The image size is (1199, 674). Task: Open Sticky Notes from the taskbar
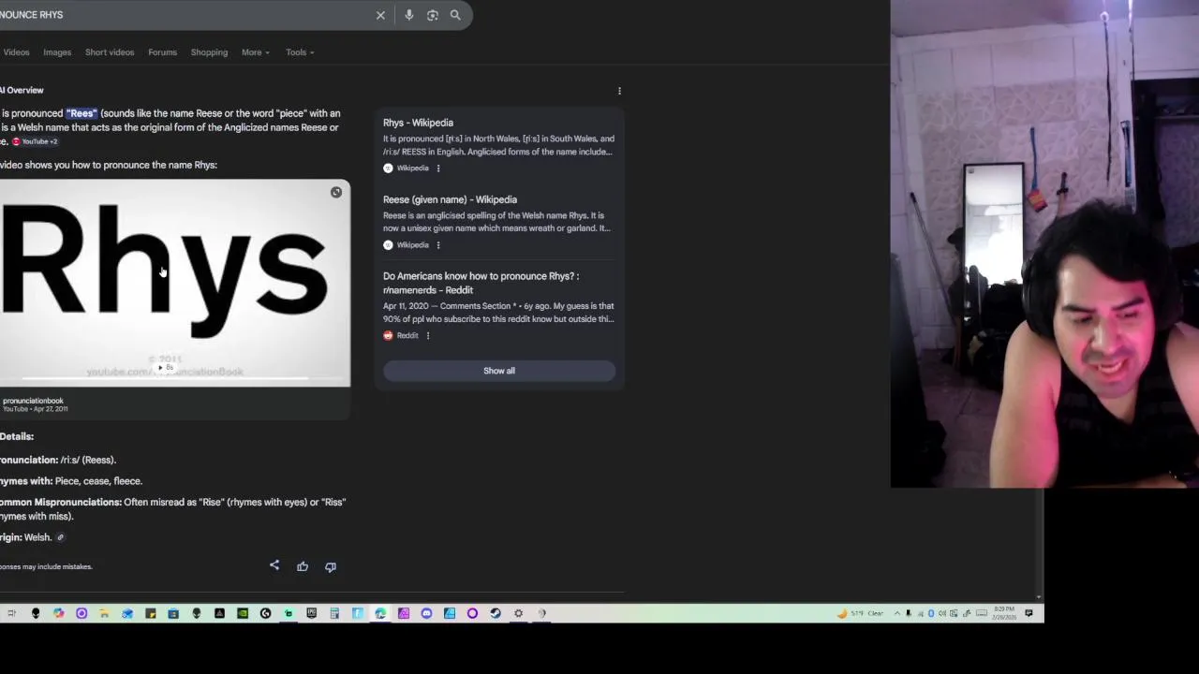coord(150,613)
